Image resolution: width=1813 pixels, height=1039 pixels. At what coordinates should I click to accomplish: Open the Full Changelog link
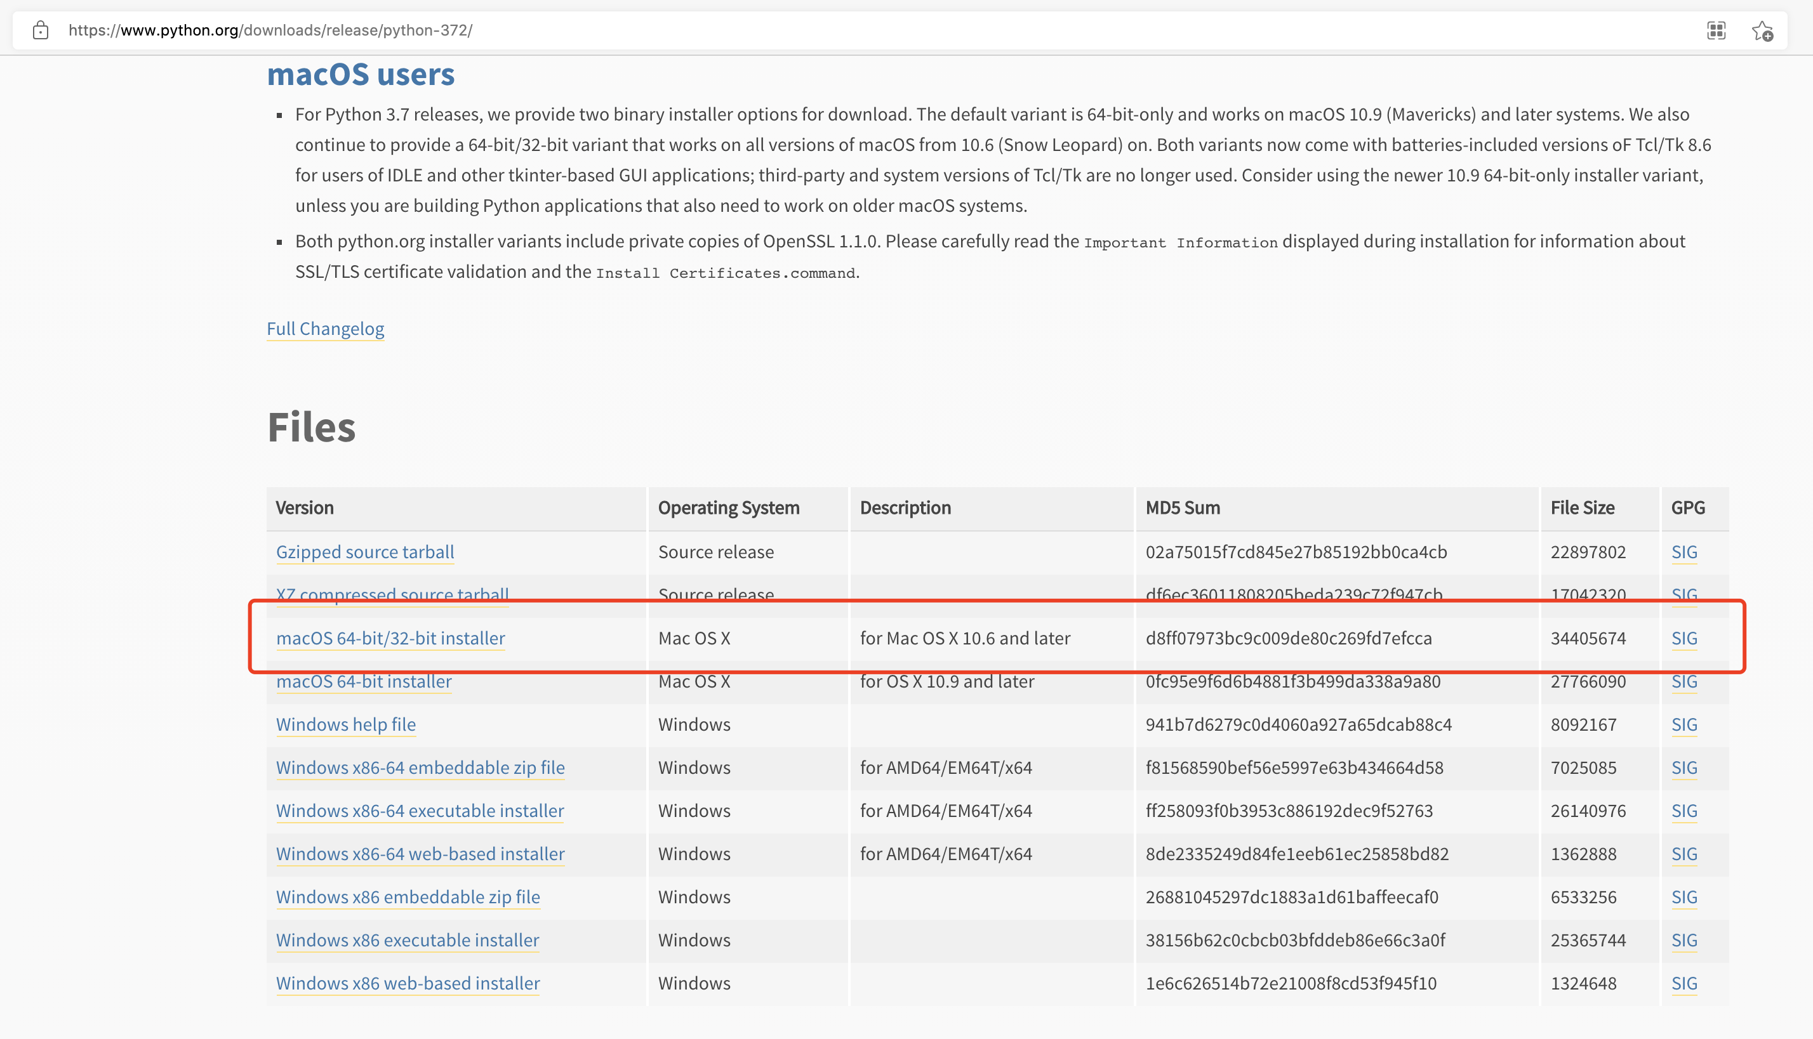[x=325, y=329]
